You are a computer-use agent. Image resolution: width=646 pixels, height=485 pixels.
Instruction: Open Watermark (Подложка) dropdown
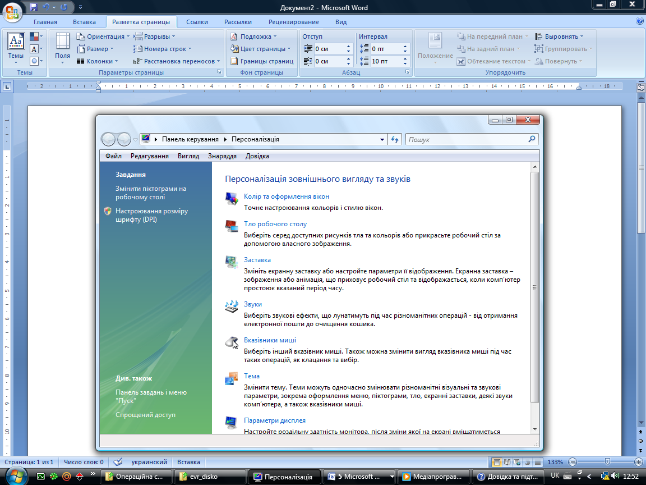(254, 36)
